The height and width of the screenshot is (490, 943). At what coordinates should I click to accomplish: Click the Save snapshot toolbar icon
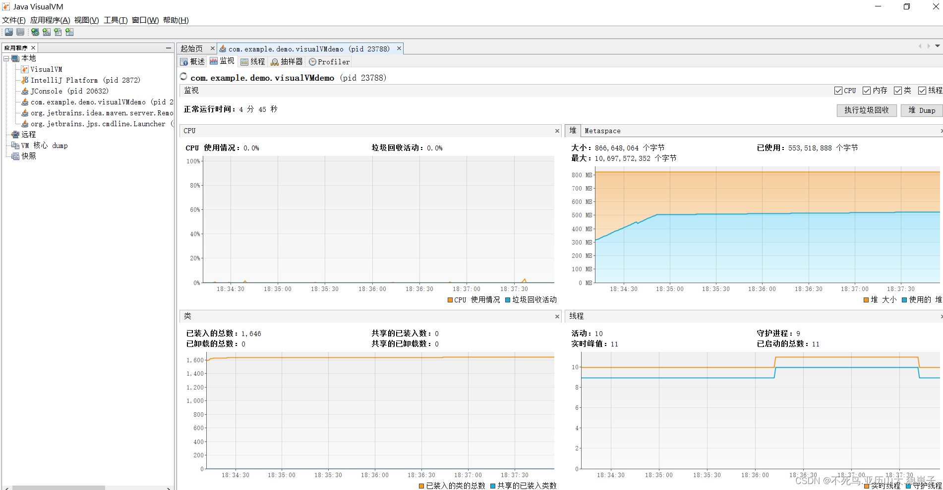pyautogui.click(x=20, y=32)
